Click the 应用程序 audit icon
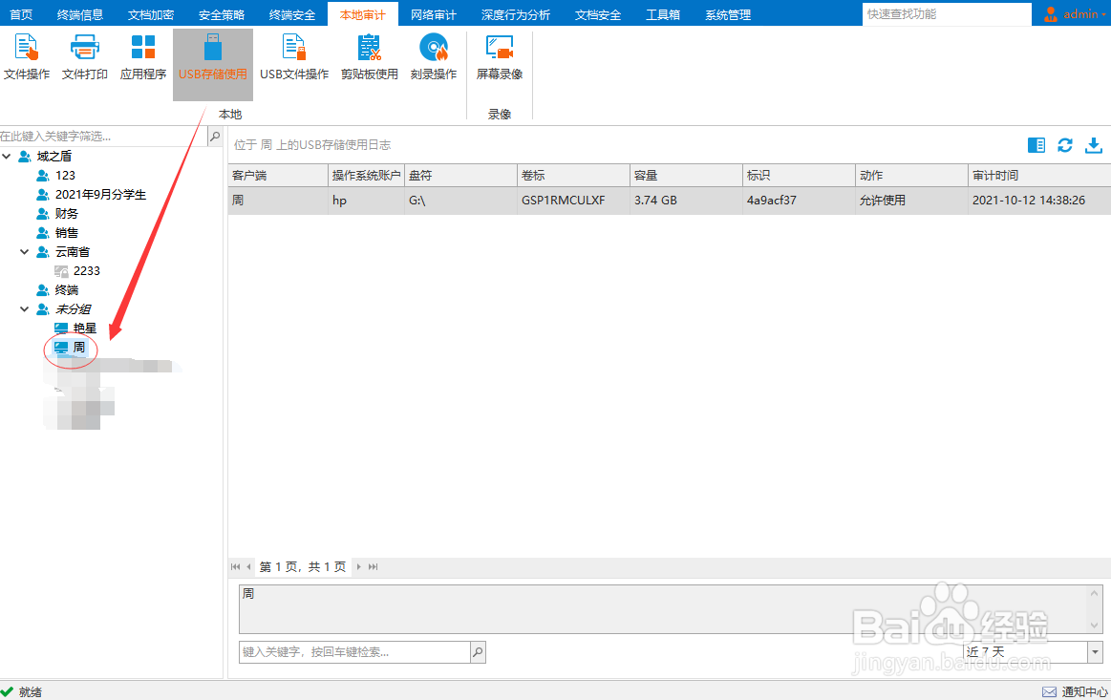The width and height of the screenshot is (1111, 700). pos(141,55)
